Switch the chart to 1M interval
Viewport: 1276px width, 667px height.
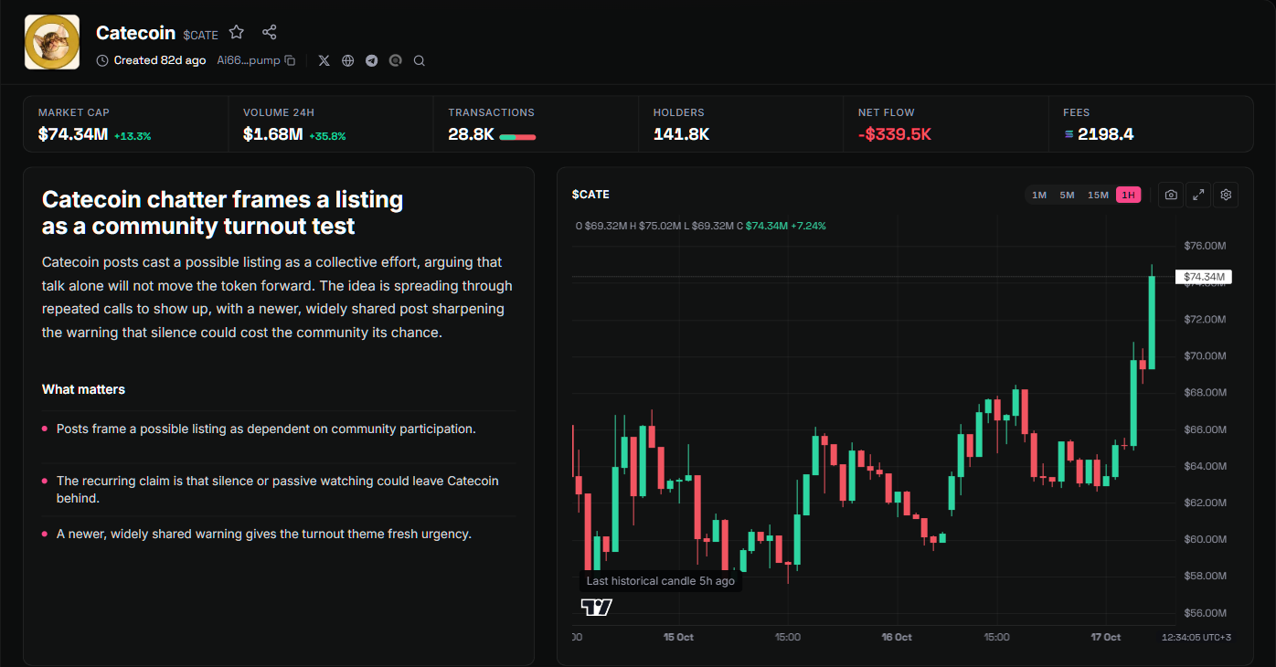coord(1039,195)
